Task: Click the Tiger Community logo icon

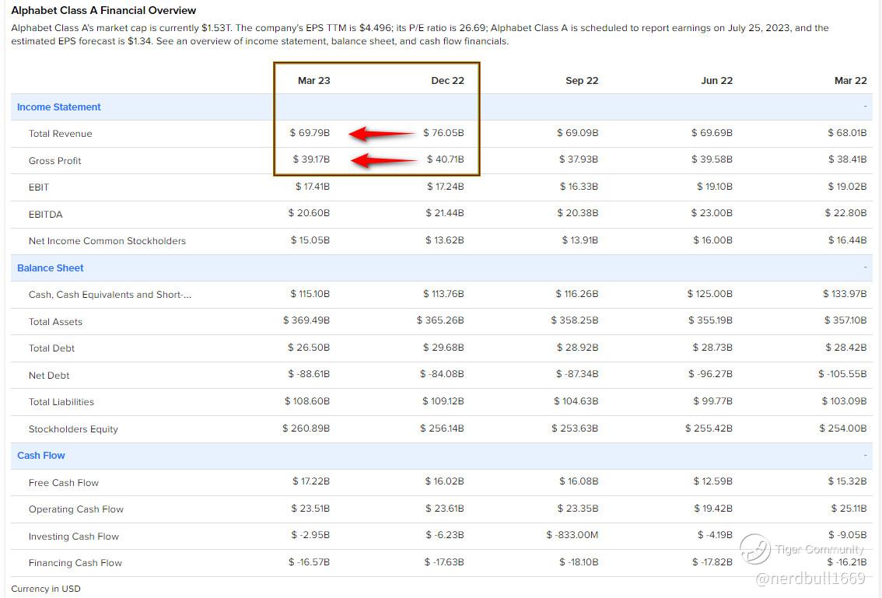Action: 754,549
